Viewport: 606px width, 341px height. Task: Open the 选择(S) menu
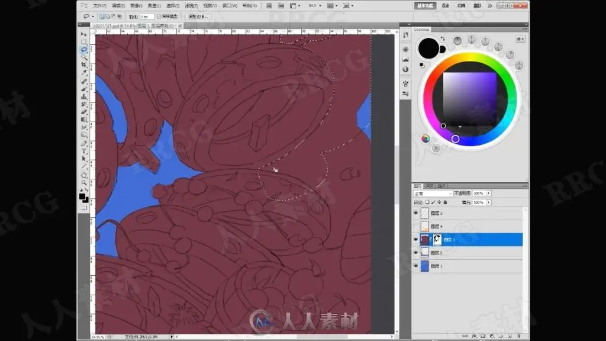[172, 6]
